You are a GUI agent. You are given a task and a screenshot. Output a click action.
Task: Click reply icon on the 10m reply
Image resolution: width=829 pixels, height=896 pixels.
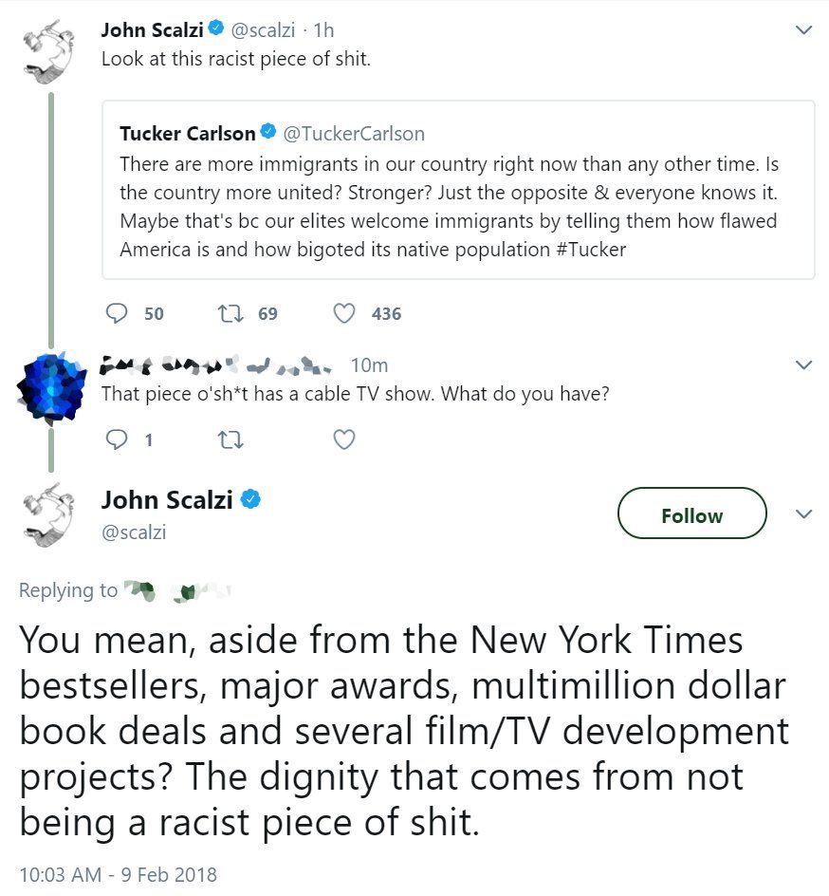[118, 439]
